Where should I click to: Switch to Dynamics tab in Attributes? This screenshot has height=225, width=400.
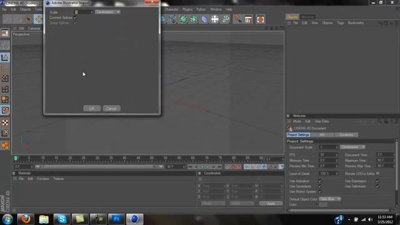pos(346,135)
